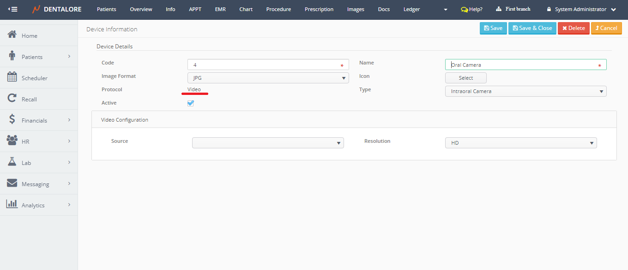Go to the Prescription menu item
This screenshot has width=628, height=270.
[x=319, y=9]
